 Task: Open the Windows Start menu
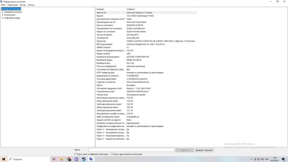pos(3,159)
